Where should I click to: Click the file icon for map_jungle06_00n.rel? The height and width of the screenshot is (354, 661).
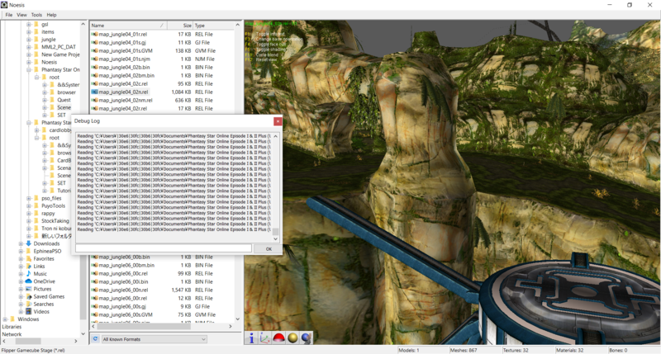pyautogui.click(x=95, y=290)
